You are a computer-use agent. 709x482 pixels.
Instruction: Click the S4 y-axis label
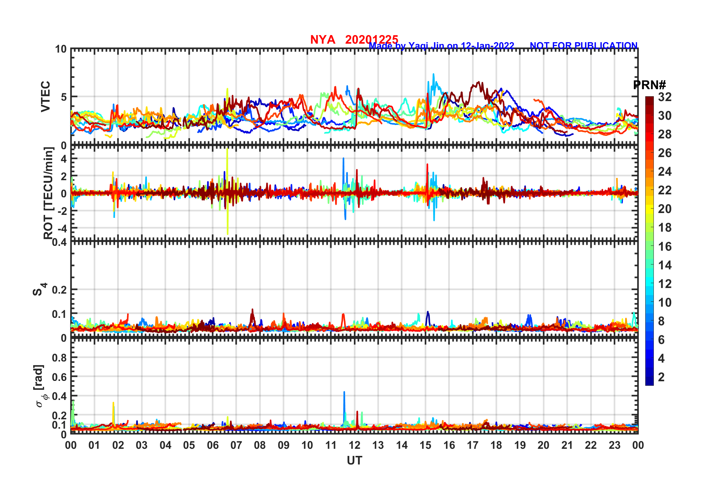point(40,289)
